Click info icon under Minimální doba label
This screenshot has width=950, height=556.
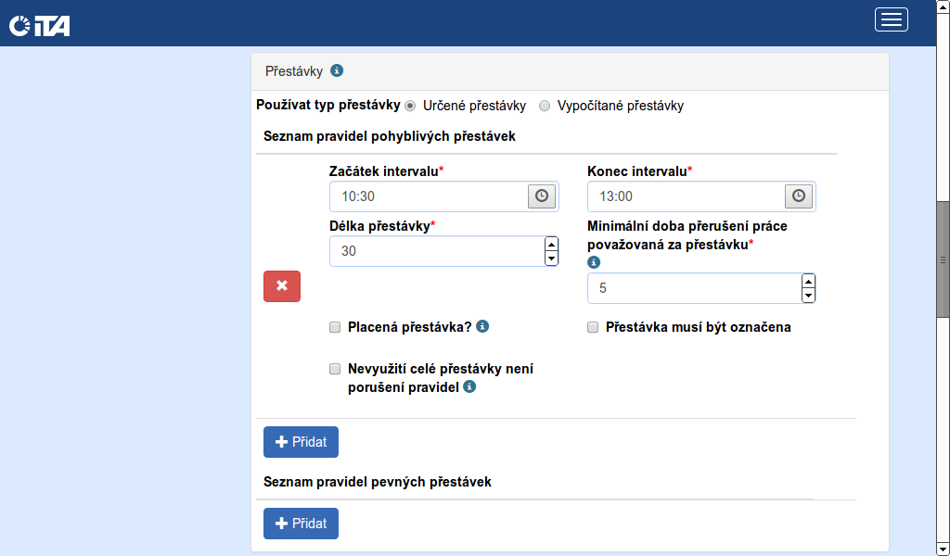pyautogui.click(x=594, y=262)
